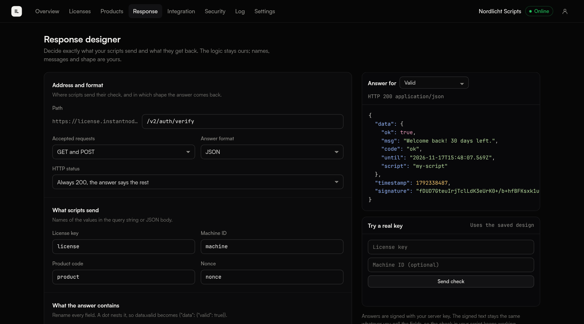Open the user account icon
This screenshot has width=584, height=324.
(x=565, y=11)
